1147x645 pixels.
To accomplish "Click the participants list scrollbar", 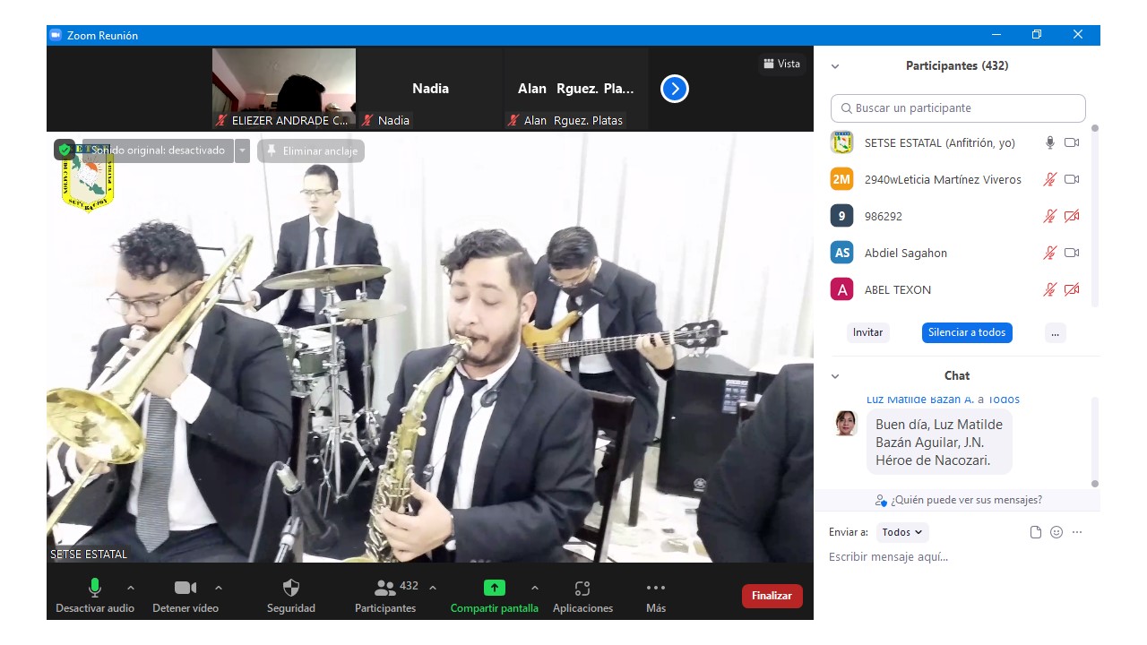I will (1094, 215).
